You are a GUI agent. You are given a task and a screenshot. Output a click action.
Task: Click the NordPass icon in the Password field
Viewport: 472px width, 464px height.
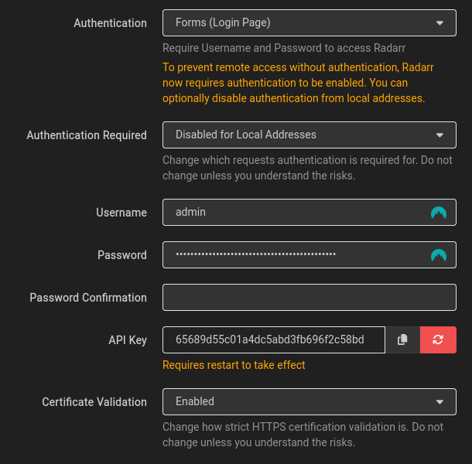click(x=439, y=255)
